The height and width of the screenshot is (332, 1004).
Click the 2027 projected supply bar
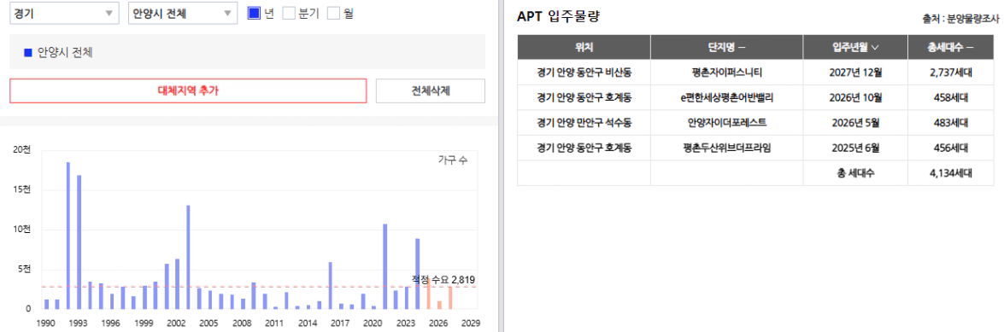click(450, 298)
